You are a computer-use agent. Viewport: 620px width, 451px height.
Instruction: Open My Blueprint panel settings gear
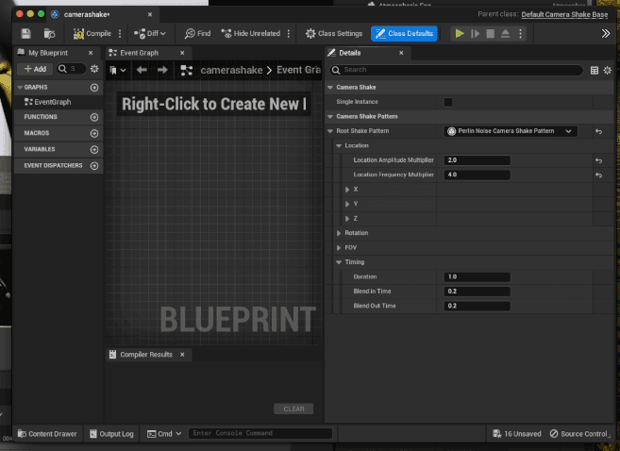pos(94,69)
